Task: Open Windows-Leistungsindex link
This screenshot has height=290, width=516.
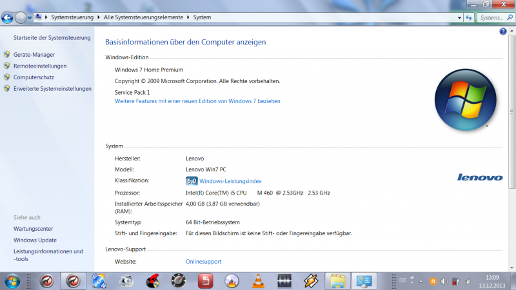Action: [x=230, y=181]
